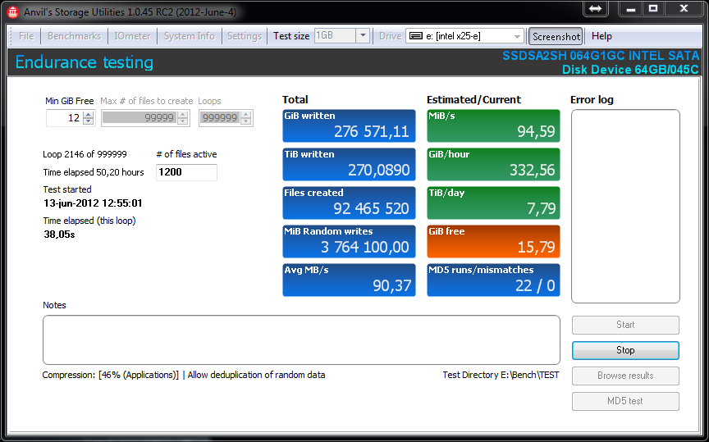
Task: Click the Avg MB/s tile 90,37
Action: [x=349, y=280]
